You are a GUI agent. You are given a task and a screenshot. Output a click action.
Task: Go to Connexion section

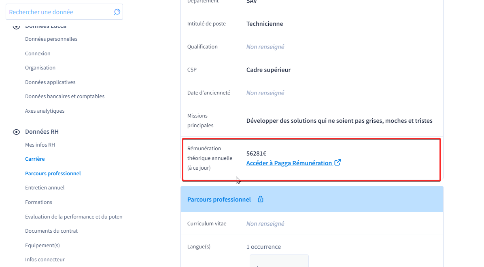tap(38, 53)
